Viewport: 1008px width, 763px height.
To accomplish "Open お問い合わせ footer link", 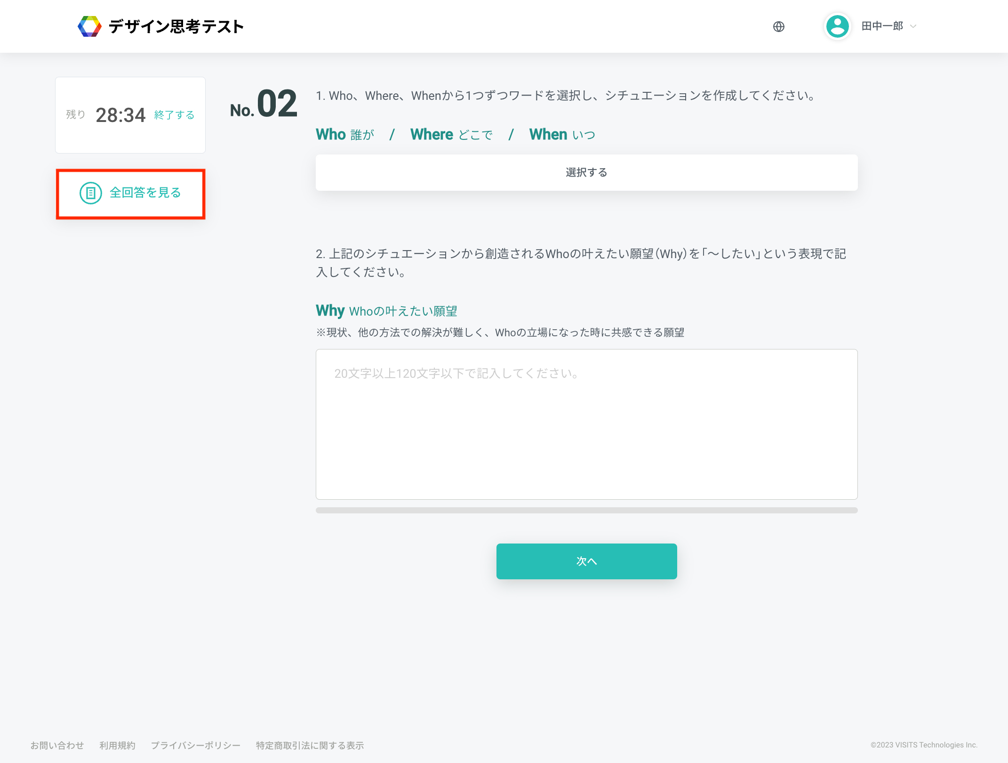I will point(57,745).
